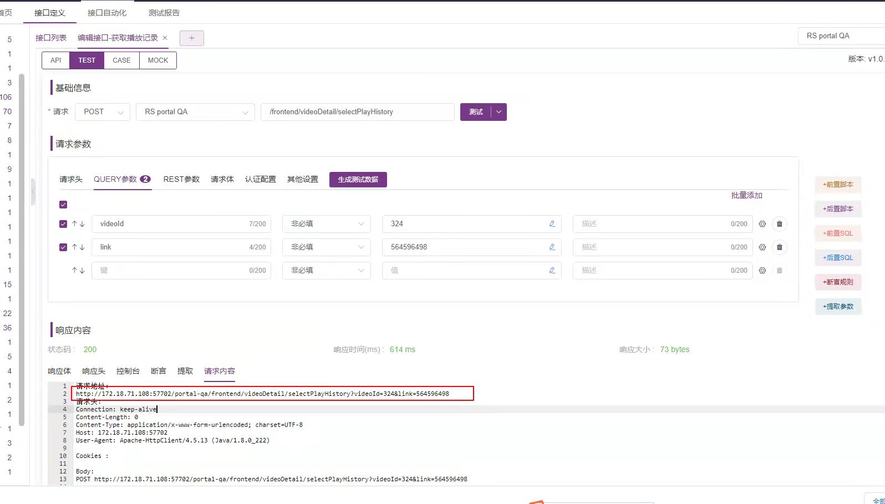Uncheck the link parameter checkbox
885x504 pixels.
click(x=63, y=247)
